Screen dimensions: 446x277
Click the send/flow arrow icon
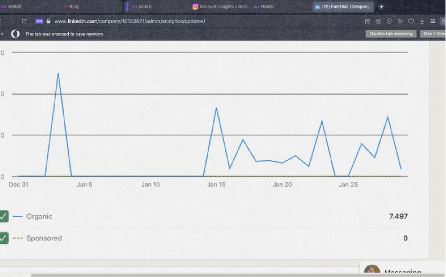(400, 21)
